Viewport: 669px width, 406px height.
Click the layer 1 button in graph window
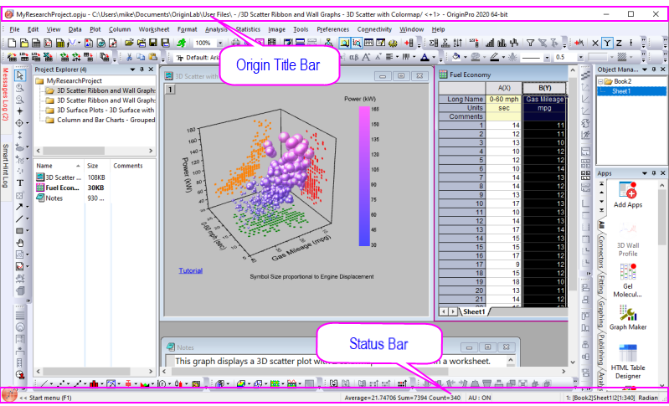coord(170,89)
